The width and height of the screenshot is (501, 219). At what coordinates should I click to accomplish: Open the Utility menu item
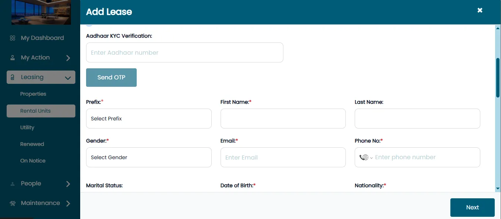click(x=27, y=127)
